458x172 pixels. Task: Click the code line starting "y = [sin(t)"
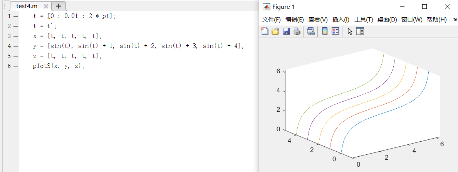click(x=138, y=46)
